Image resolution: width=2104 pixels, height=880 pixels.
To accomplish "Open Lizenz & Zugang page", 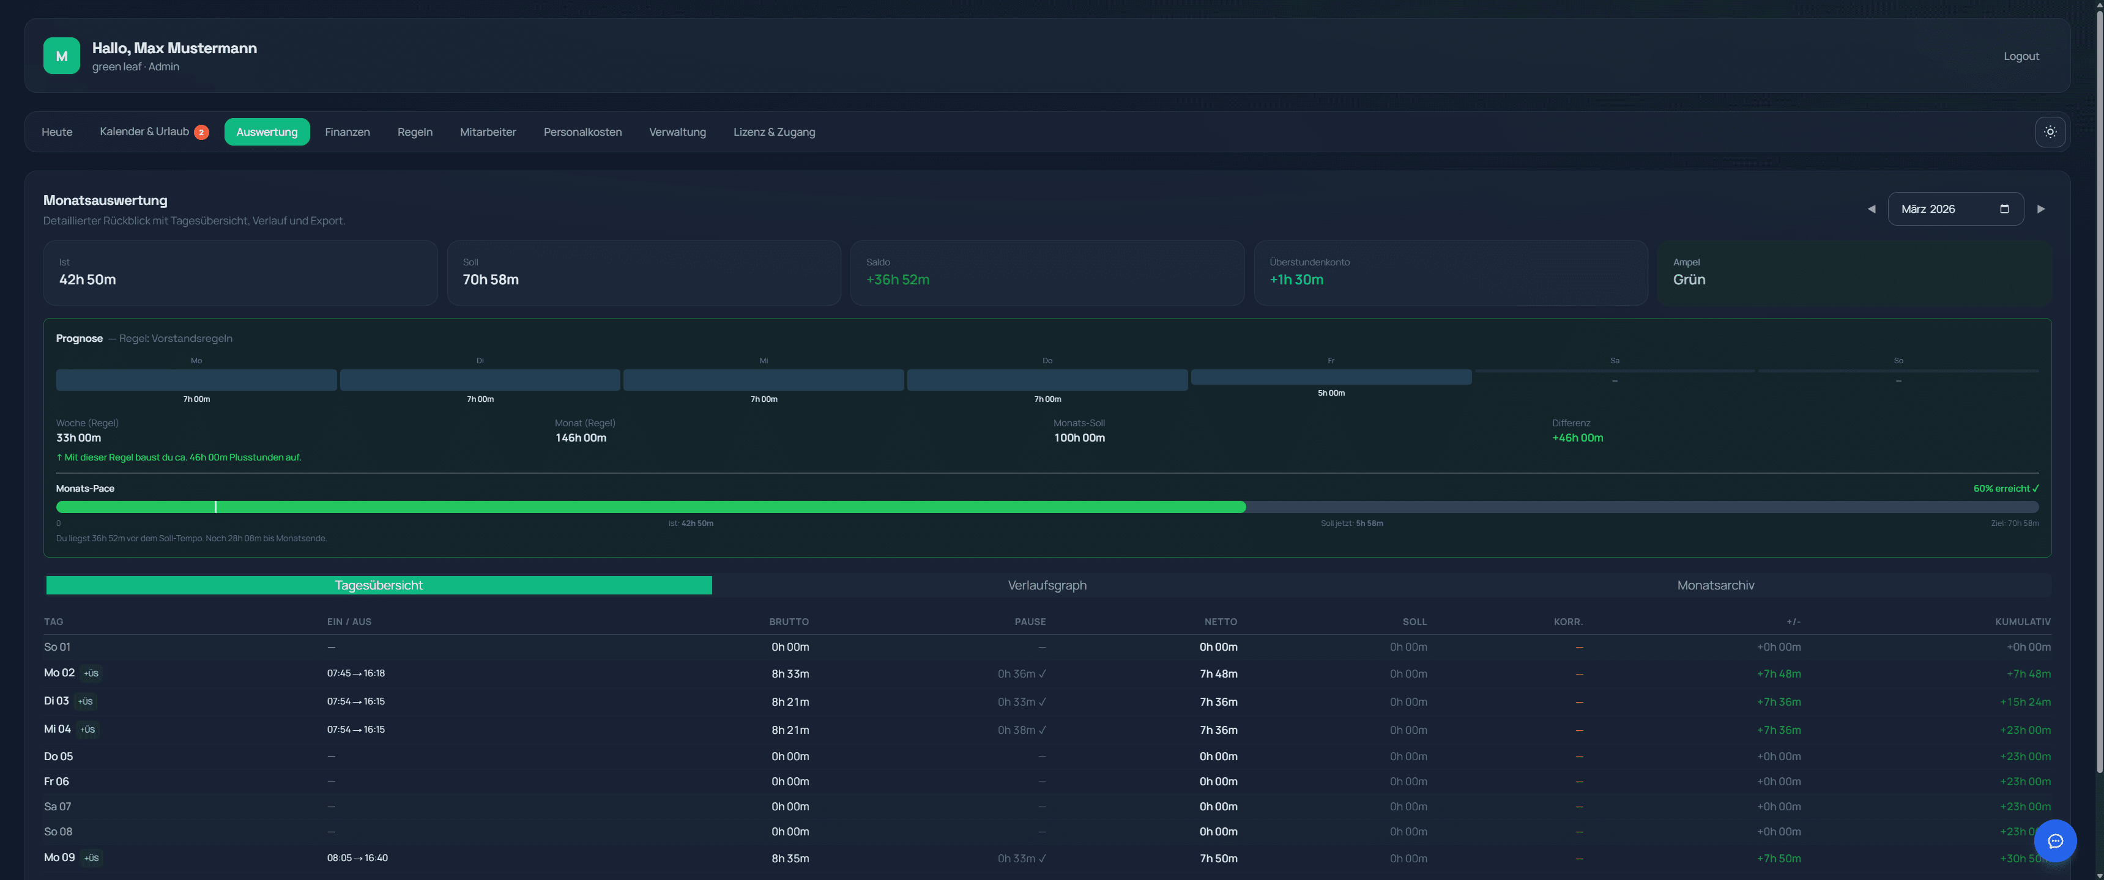I will pyautogui.click(x=773, y=132).
